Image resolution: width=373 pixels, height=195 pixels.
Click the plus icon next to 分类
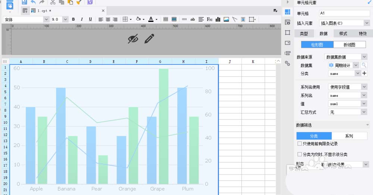pos(364,73)
